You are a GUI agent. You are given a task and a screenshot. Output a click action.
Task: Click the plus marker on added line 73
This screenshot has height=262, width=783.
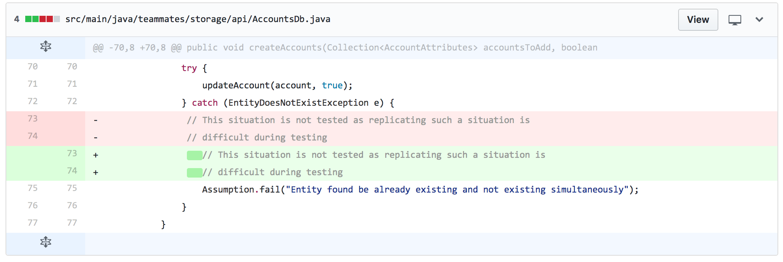tap(96, 155)
